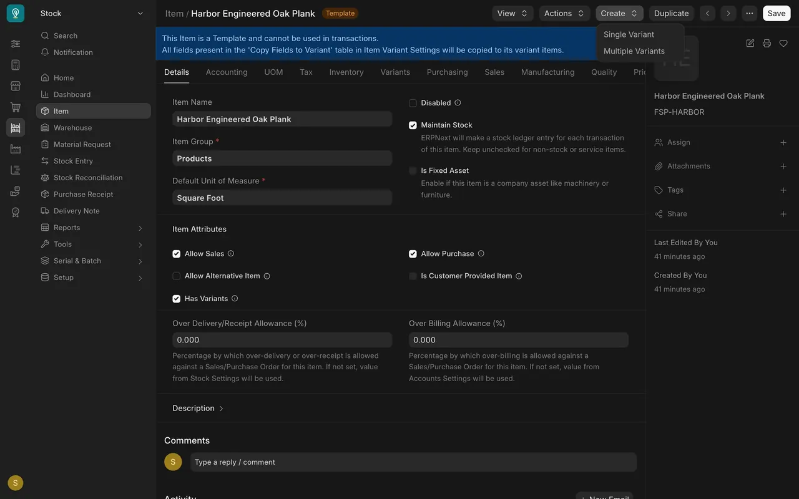Switch to the Inventory tab
Screen dimensions: 799x499
(x=346, y=72)
